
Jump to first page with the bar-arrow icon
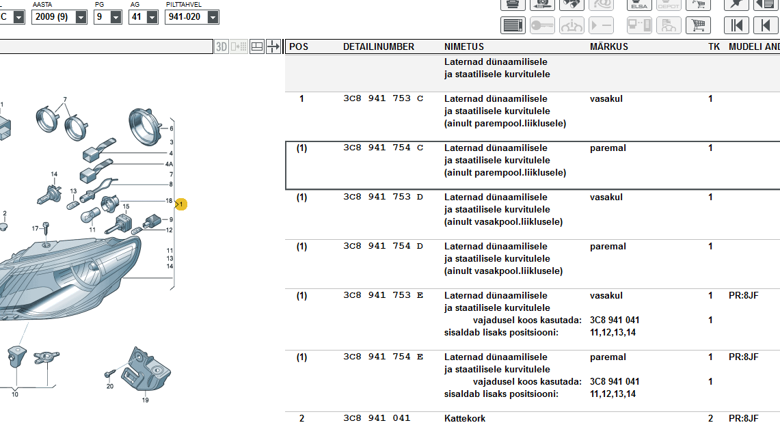click(x=737, y=26)
